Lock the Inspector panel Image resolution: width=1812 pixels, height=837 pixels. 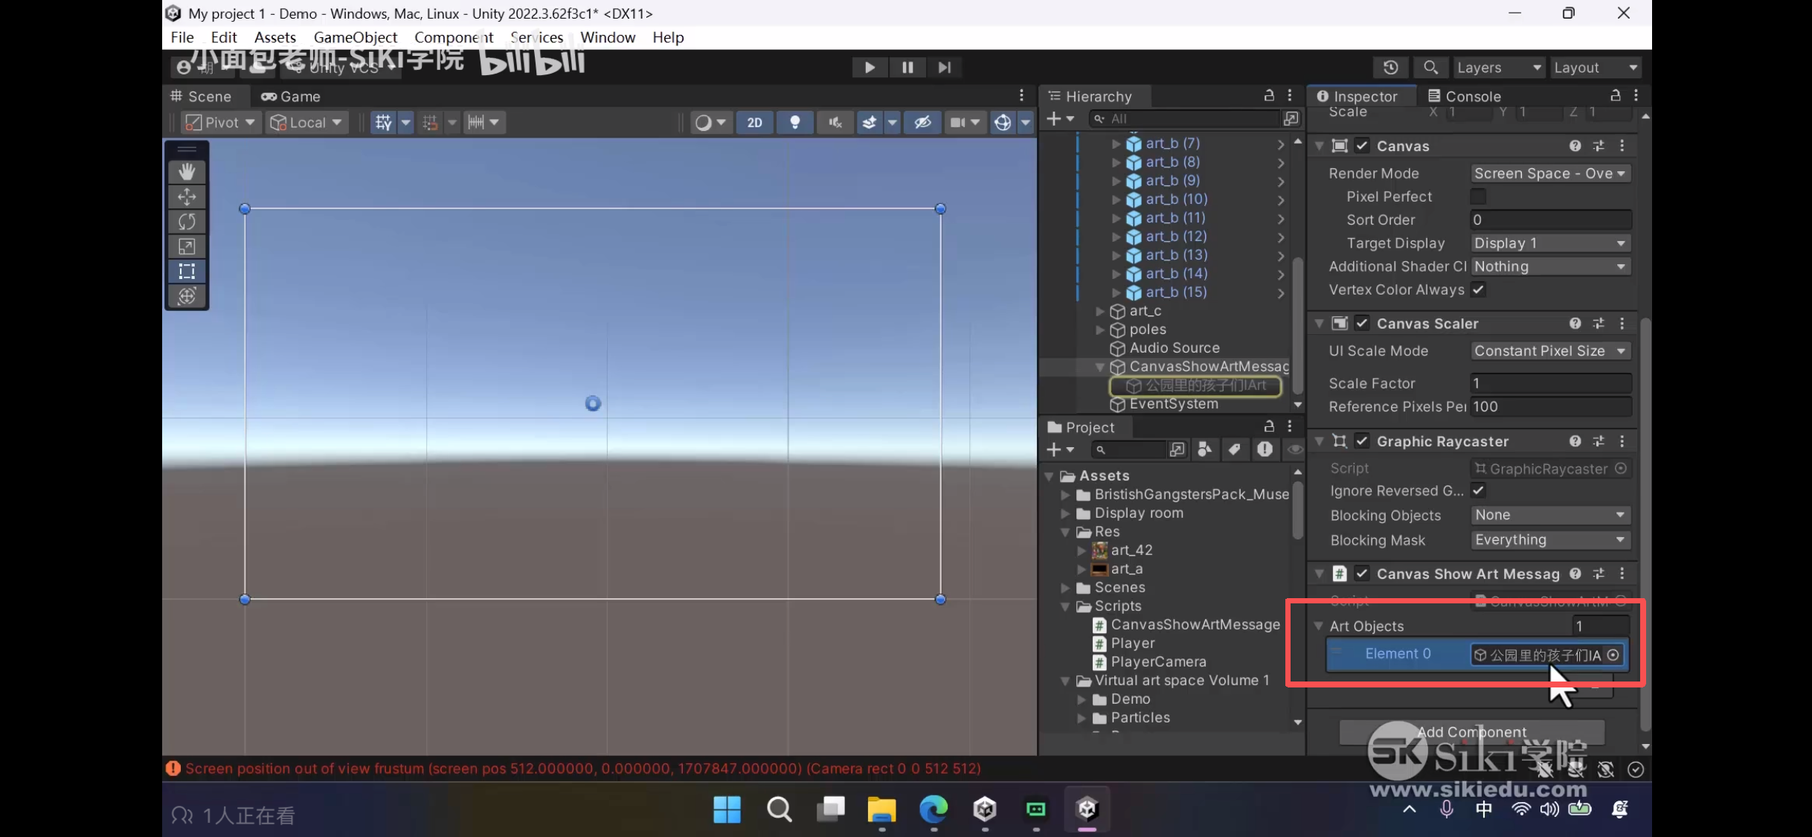pyautogui.click(x=1615, y=95)
